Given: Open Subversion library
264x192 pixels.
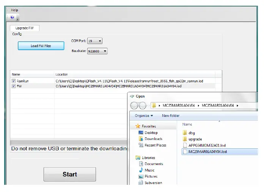Looking at the screenshot, I should click(153, 183).
